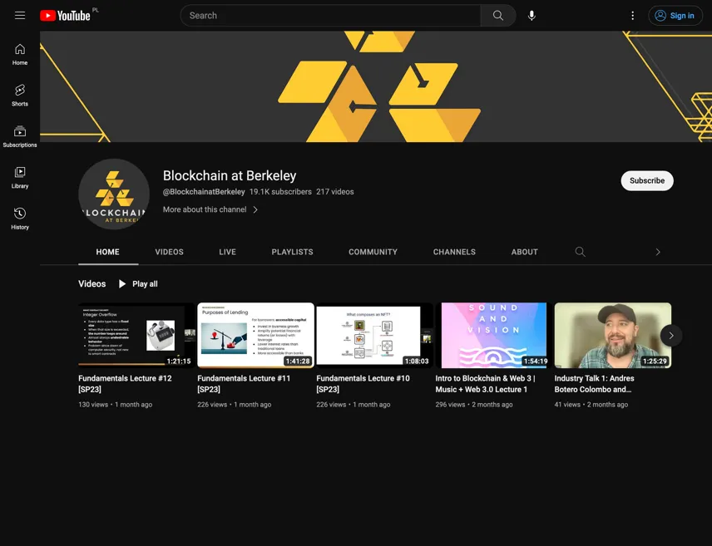
Task: Click the YouTube logo
Action: click(66, 16)
